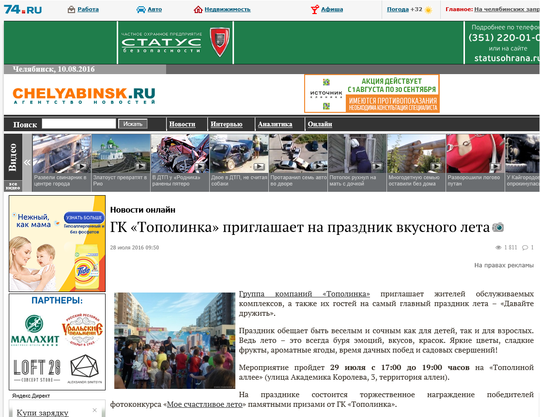The width and height of the screenshot is (540, 417).
Task: Open the Работа briefcase icon link
Action: 71,10
